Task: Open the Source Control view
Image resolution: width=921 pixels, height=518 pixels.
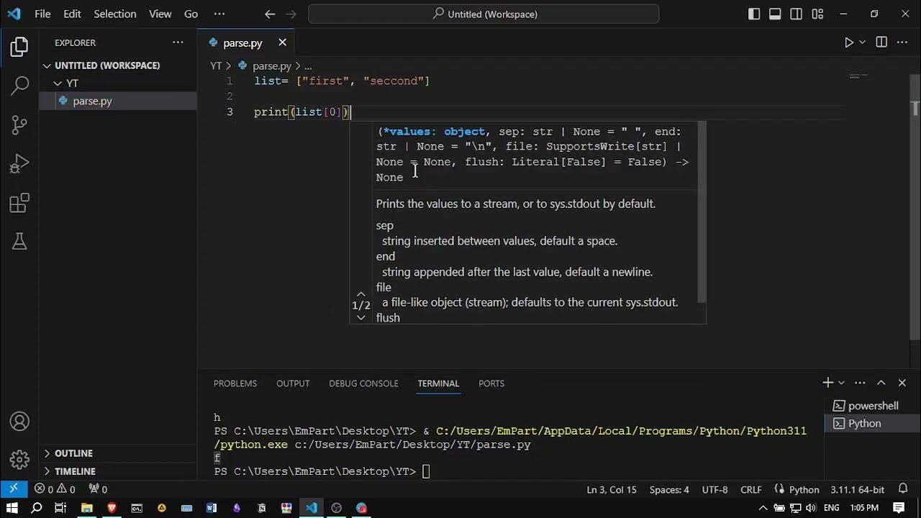Action: [19, 125]
